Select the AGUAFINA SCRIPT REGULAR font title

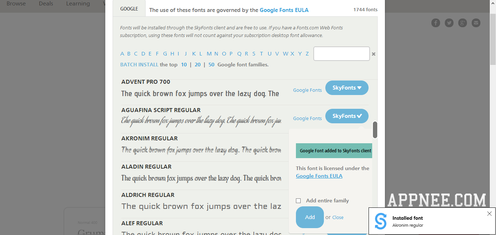coord(161,110)
